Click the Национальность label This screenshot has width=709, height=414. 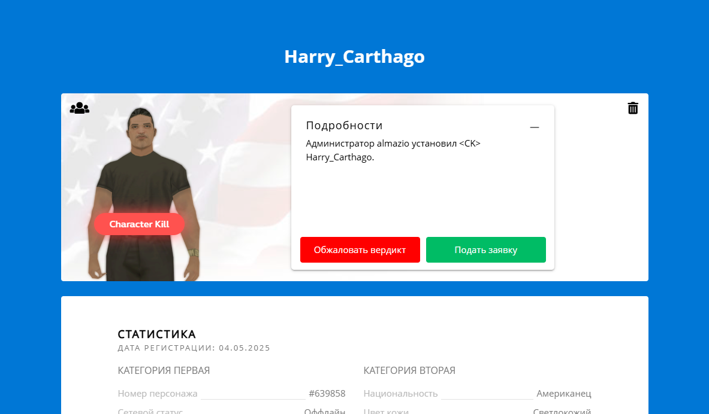click(x=400, y=394)
